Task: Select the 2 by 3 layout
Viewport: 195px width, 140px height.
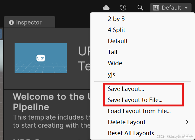Action: point(142,19)
